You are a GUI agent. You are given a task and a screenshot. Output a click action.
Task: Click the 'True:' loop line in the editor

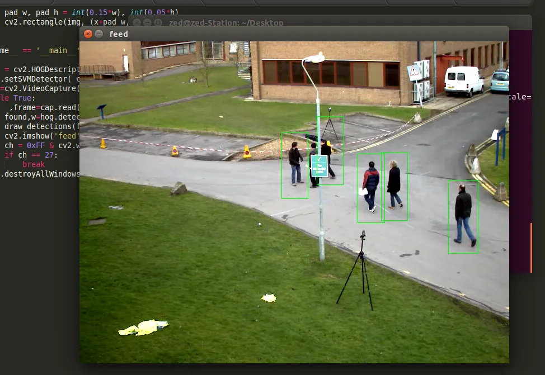pyautogui.click(x=18, y=98)
